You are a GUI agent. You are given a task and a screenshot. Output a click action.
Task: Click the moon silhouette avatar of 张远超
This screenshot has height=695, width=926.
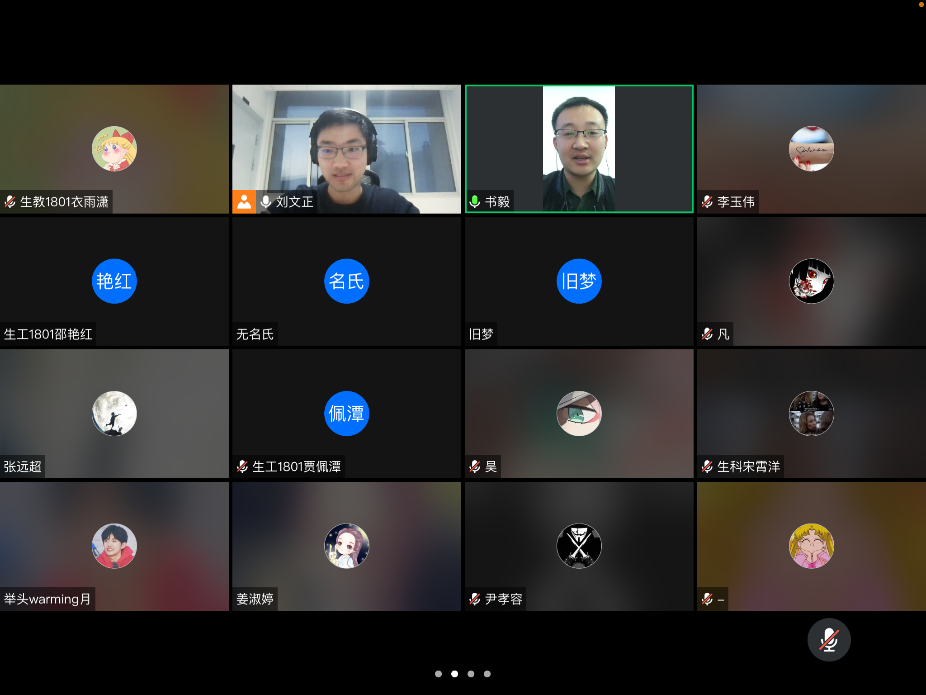[x=114, y=413]
